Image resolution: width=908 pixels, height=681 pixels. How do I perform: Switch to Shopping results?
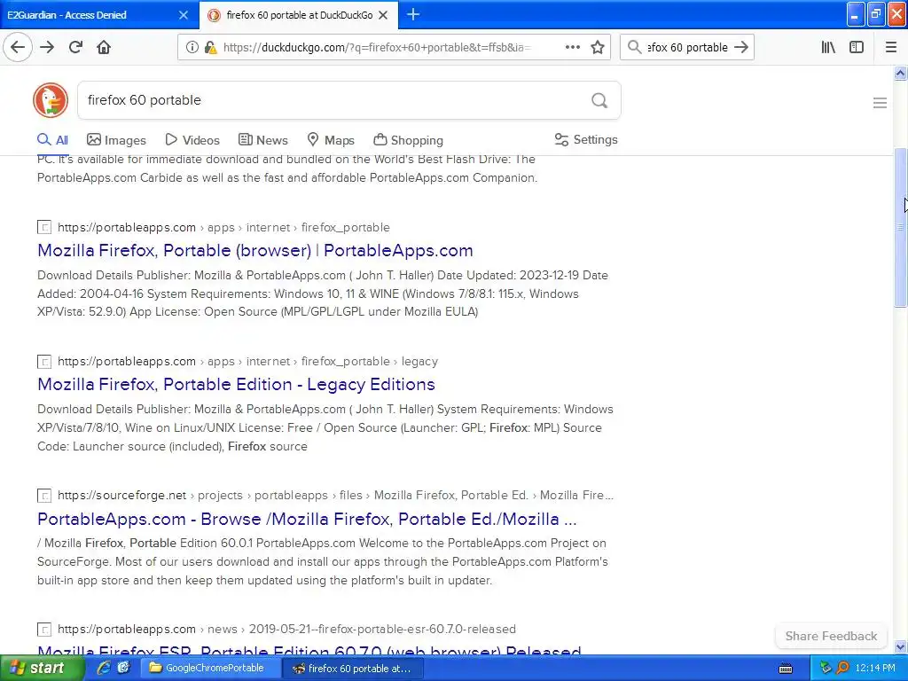pos(408,140)
